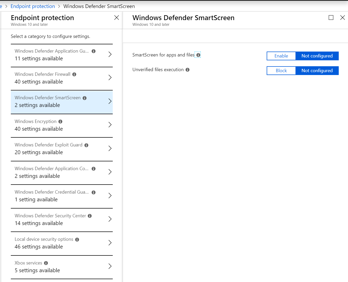Select Not configured for SmartScreen apps and files
Image resolution: width=348 pixels, height=282 pixels.
pyautogui.click(x=317, y=56)
